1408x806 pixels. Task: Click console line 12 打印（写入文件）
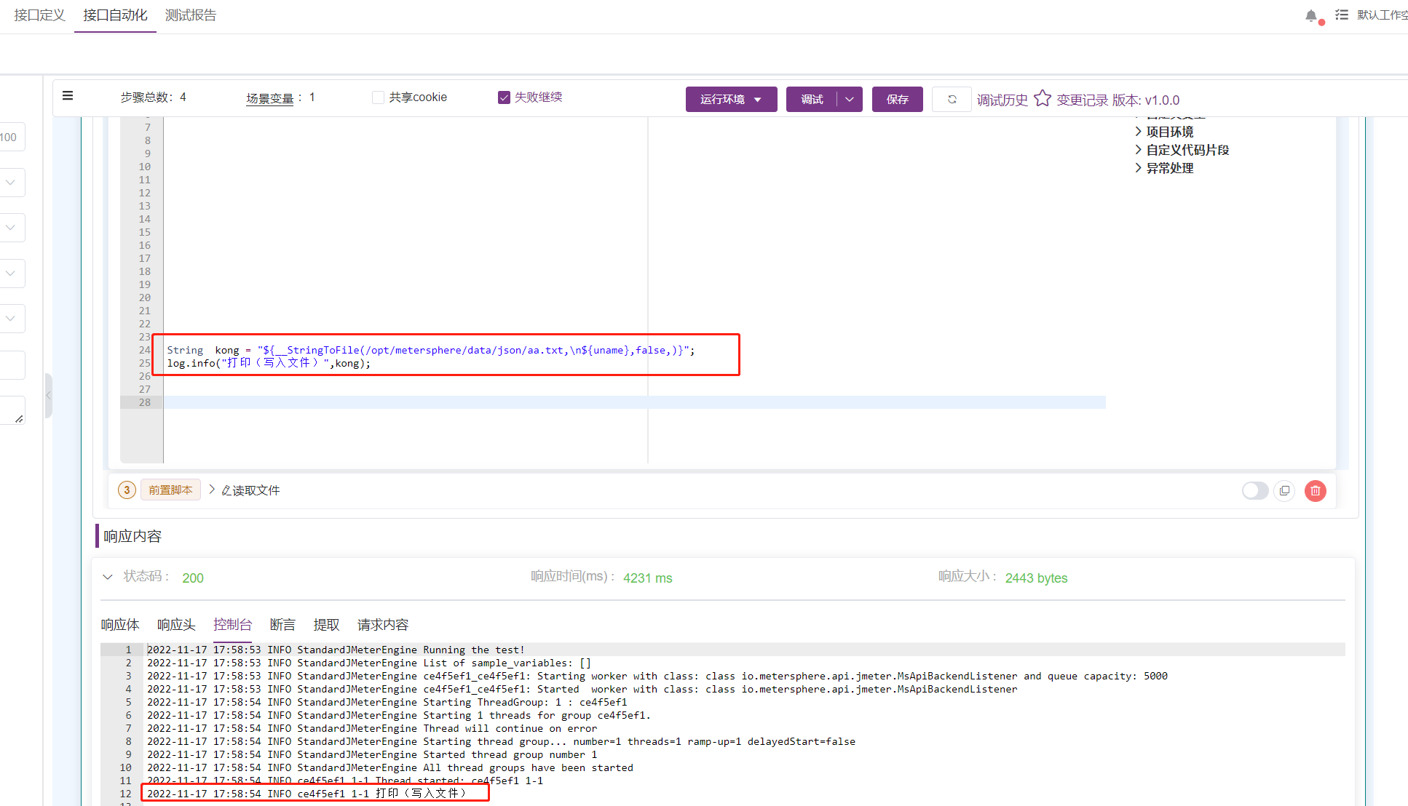point(307,794)
